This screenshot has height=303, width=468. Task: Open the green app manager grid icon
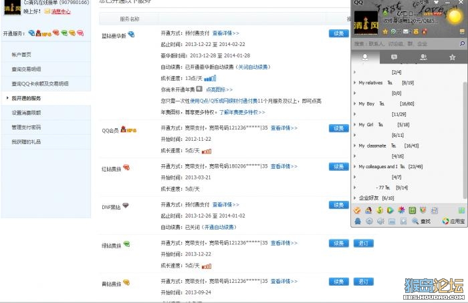(461, 210)
